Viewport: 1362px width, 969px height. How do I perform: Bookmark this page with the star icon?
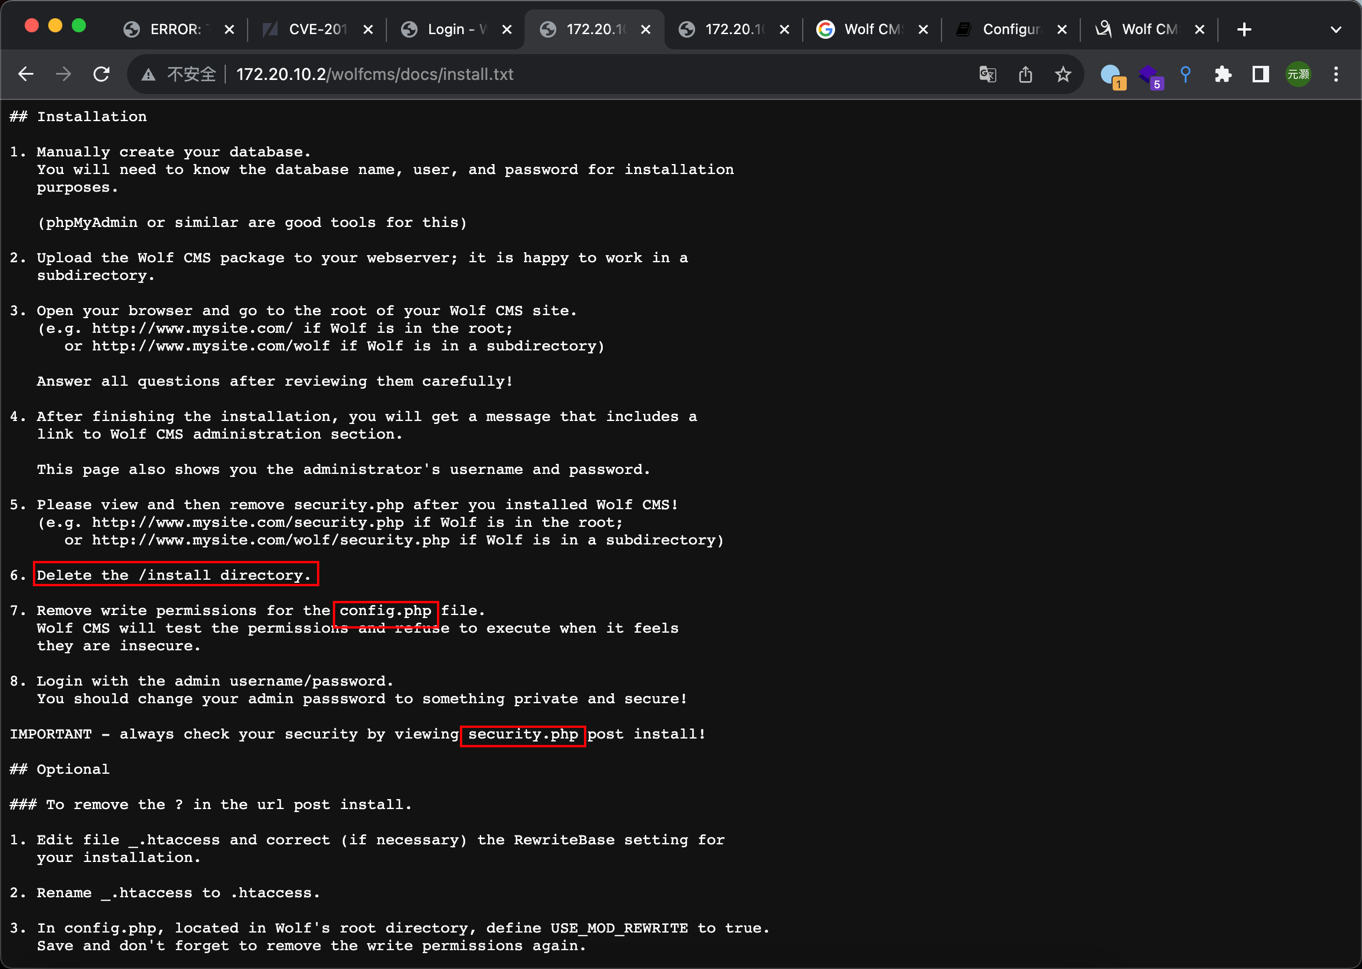click(x=1063, y=75)
